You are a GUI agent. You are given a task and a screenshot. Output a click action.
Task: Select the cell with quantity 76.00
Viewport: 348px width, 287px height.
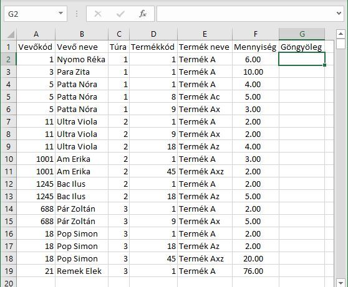click(256, 271)
